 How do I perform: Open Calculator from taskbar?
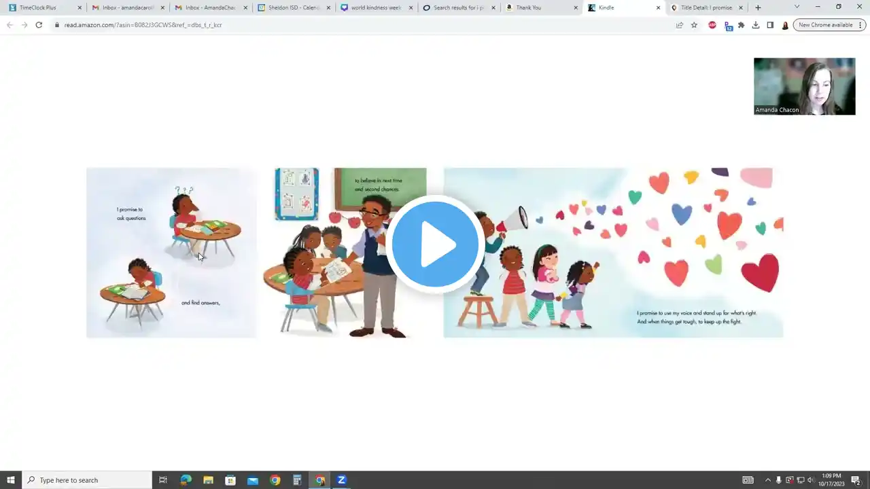pyautogui.click(x=297, y=480)
